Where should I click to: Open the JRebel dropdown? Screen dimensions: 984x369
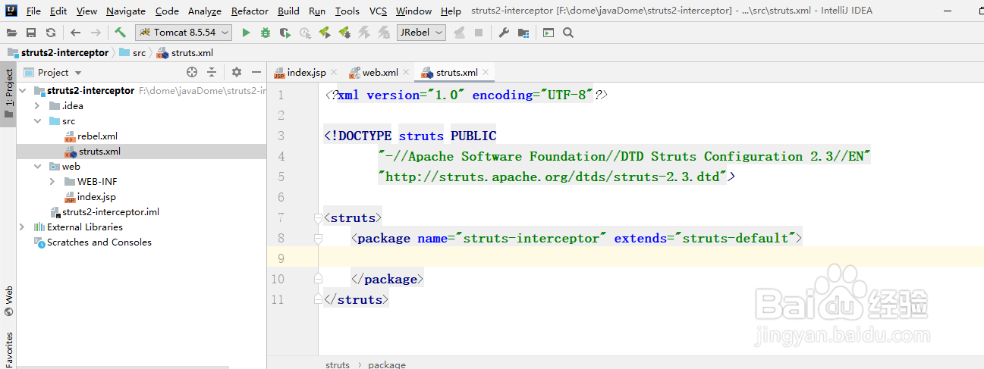pyautogui.click(x=421, y=33)
